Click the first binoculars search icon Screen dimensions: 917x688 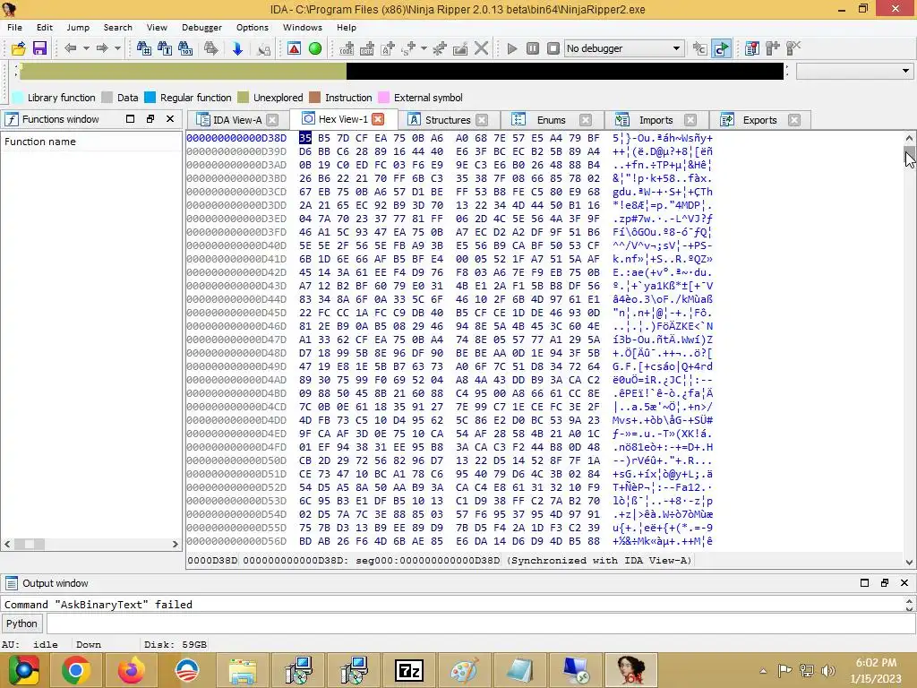pos(144,48)
